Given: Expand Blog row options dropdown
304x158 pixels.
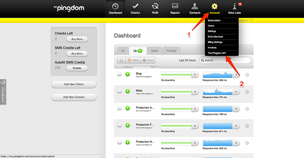Looking at the screenshot, I should tap(247, 75).
